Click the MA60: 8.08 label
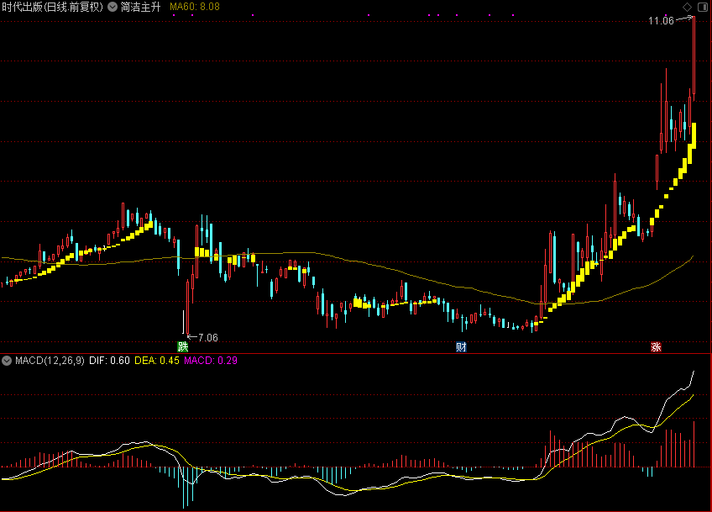This screenshot has height=512, width=712. 194,7
